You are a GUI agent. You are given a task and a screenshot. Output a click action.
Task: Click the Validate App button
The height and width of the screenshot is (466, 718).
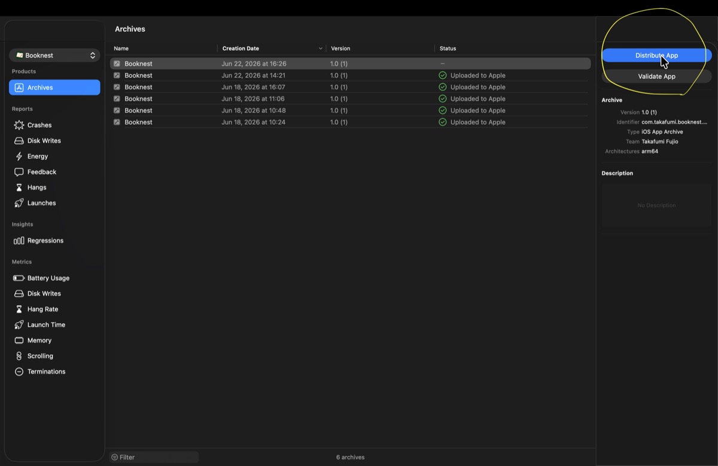pos(656,76)
